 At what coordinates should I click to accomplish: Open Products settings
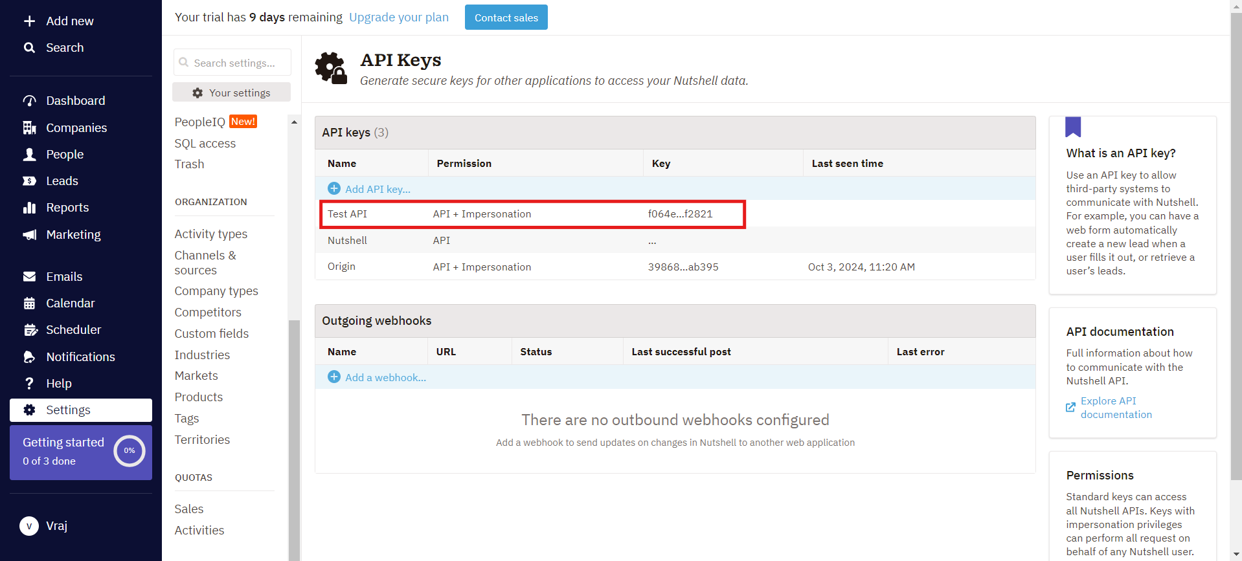point(199,397)
